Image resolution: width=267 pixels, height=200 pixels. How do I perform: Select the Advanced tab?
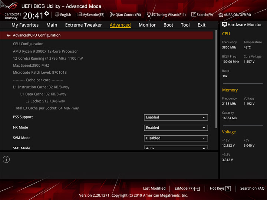coord(120,25)
